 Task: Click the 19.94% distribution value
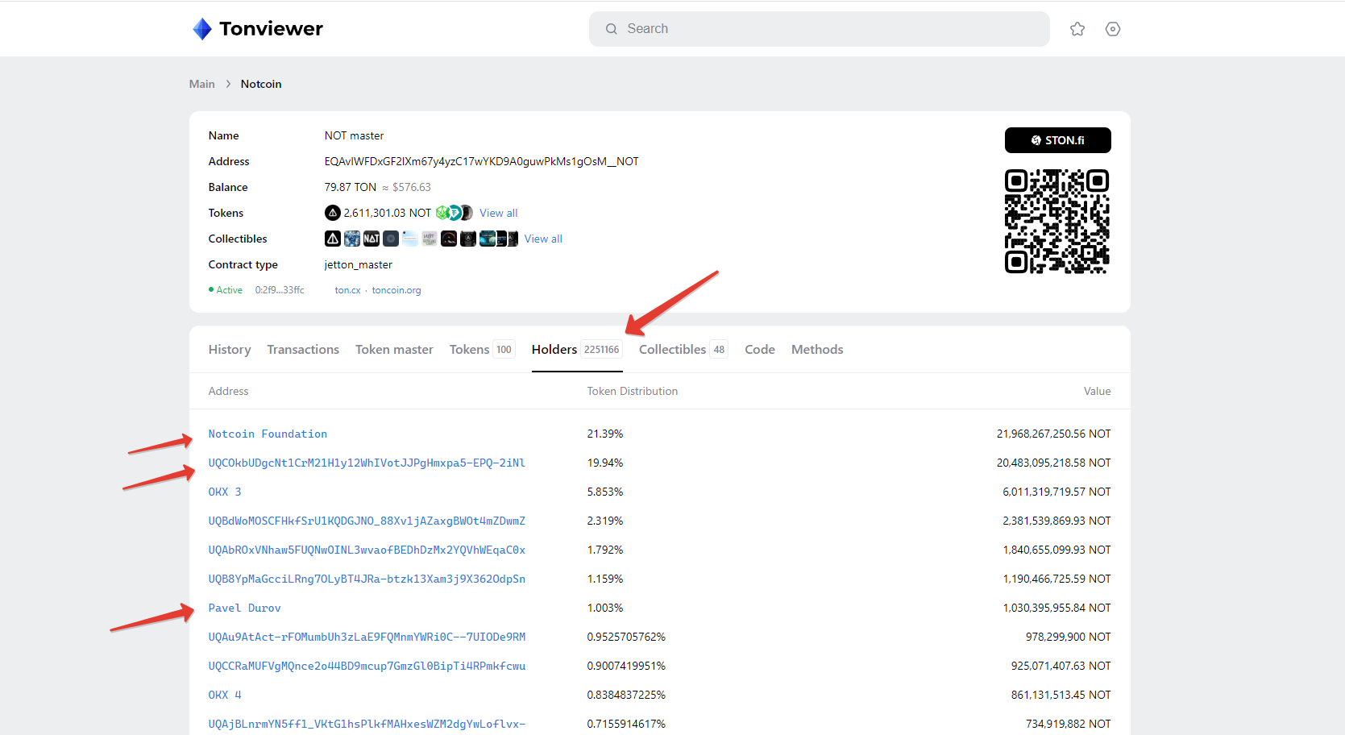point(605,463)
